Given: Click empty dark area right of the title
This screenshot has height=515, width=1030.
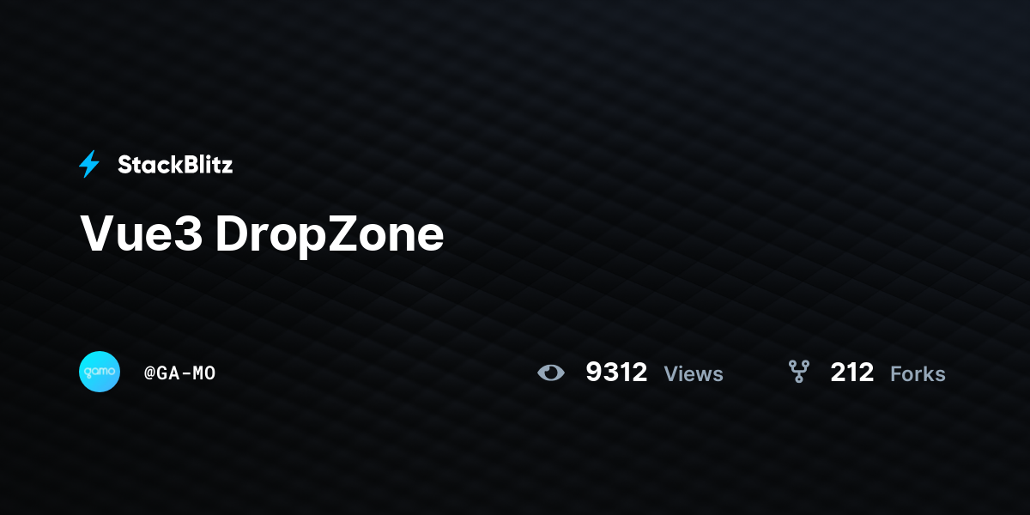Looking at the screenshot, I should (730, 234).
